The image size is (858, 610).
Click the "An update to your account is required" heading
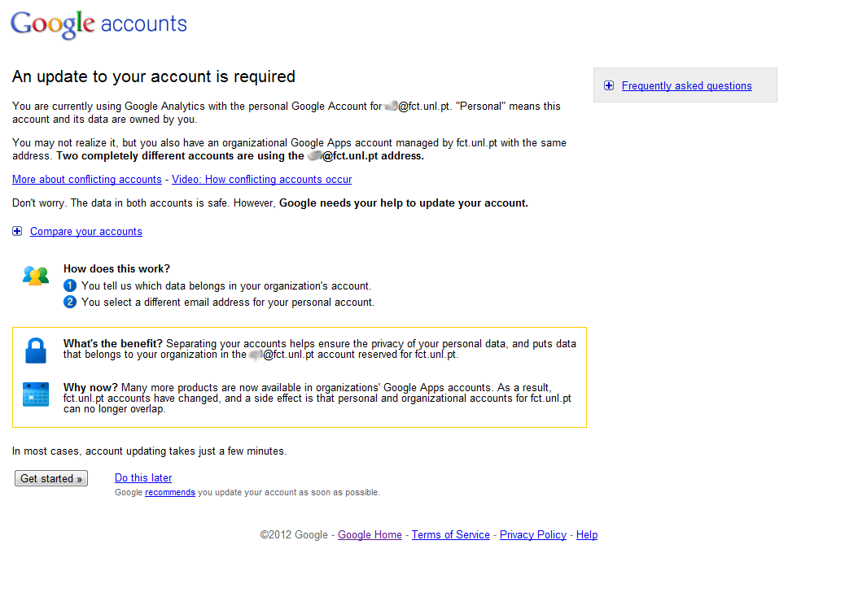coord(154,76)
